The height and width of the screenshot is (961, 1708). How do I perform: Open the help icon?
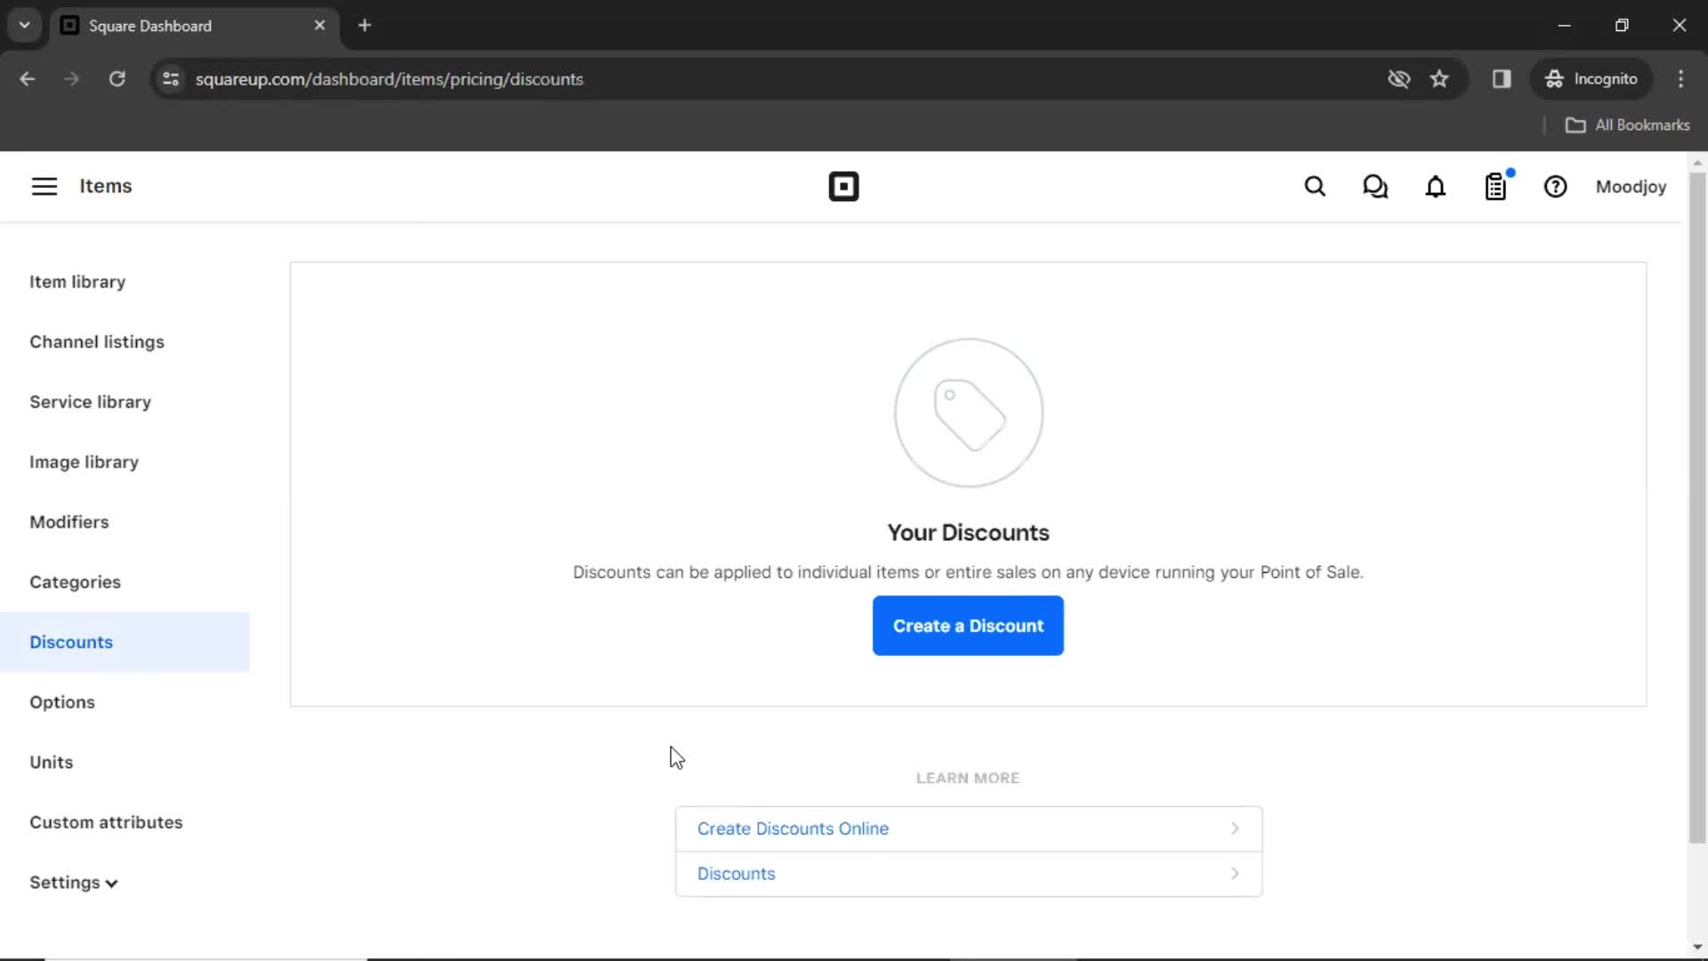tap(1556, 187)
